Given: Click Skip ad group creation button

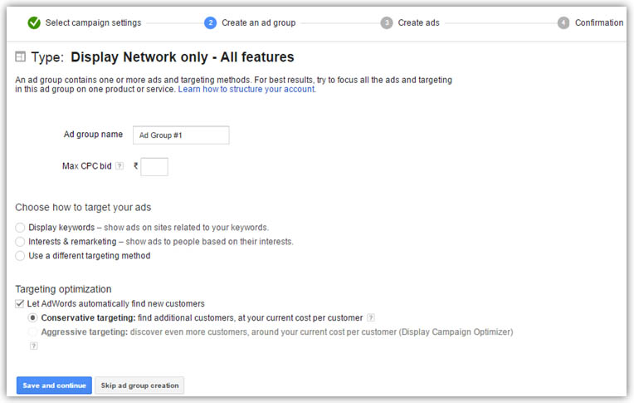Looking at the screenshot, I should (139, 386).
